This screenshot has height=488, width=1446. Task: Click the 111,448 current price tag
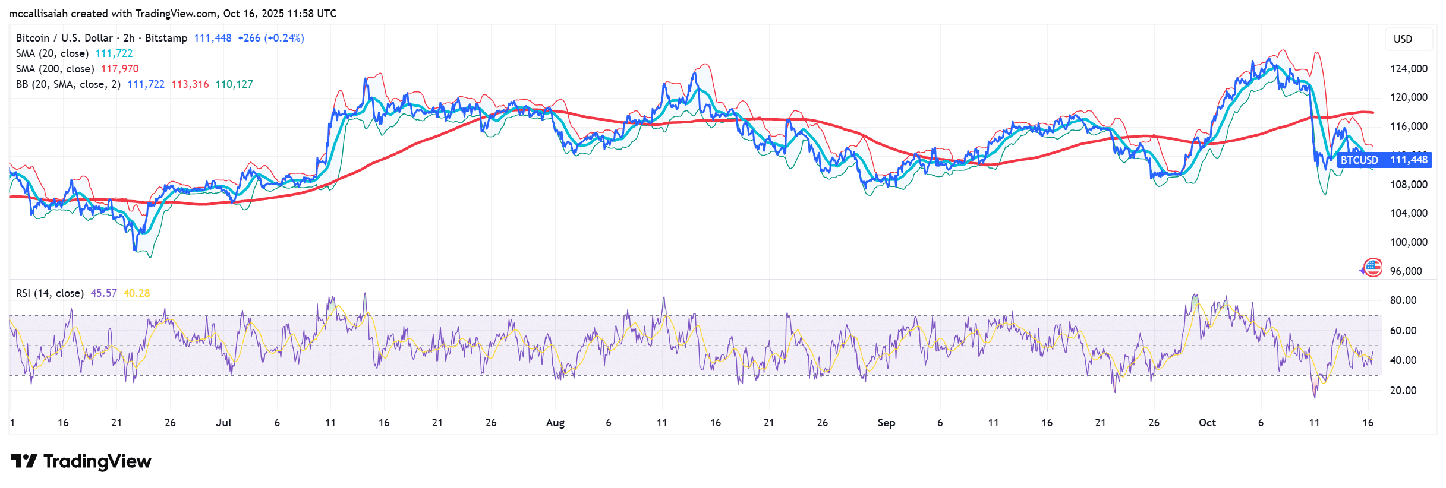click(x=1408, y=160)
